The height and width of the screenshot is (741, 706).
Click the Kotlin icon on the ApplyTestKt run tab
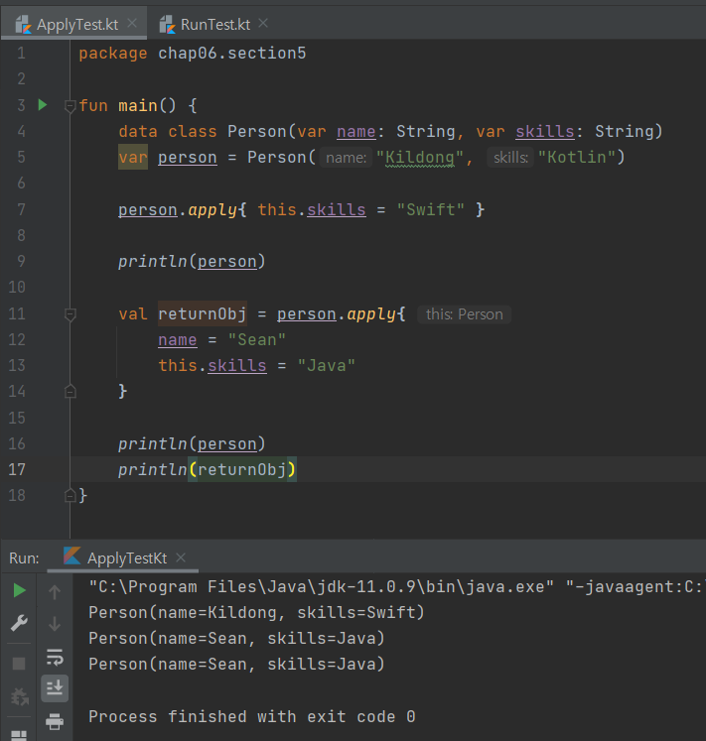click(x=71, y=556)
